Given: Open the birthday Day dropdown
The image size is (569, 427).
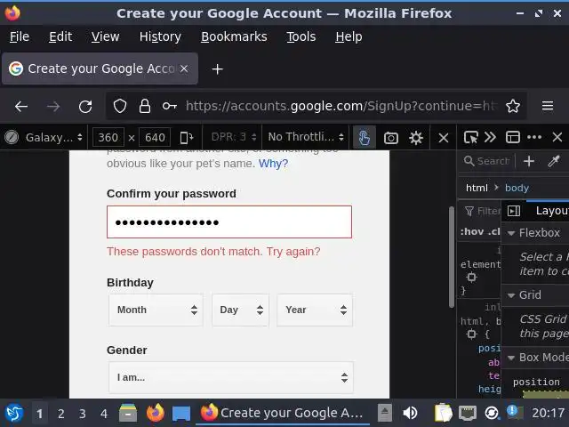Looking at the screenshot, I should (x=240, y=310).
